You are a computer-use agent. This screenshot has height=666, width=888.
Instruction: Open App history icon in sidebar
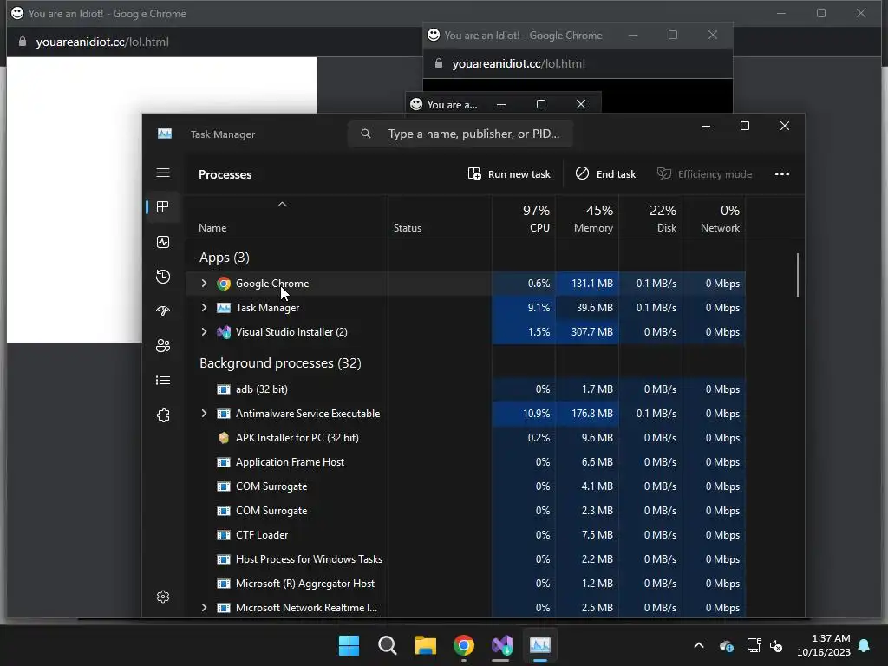[x=163, y=277]
